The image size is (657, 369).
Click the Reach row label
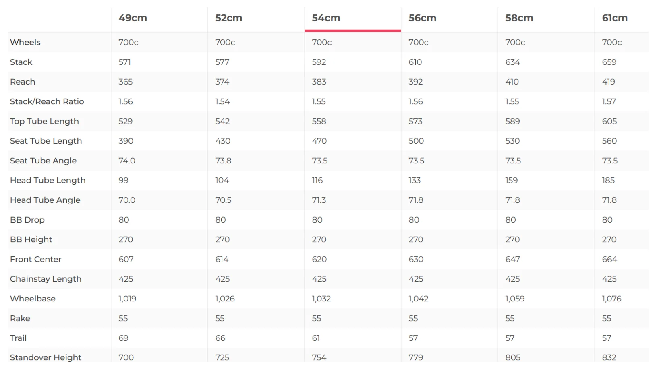pyautogui.click(x=23, y=82)
